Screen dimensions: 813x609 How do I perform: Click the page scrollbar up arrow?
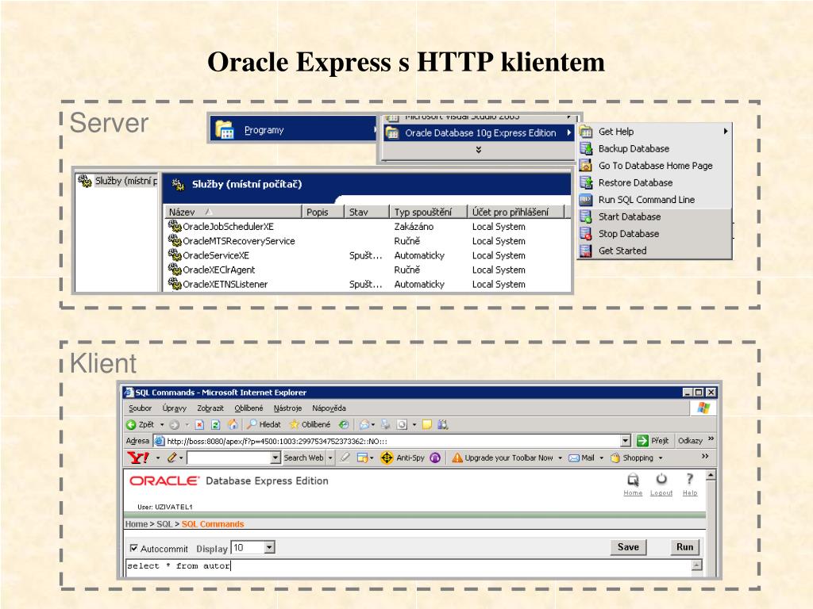click(711, 475)
